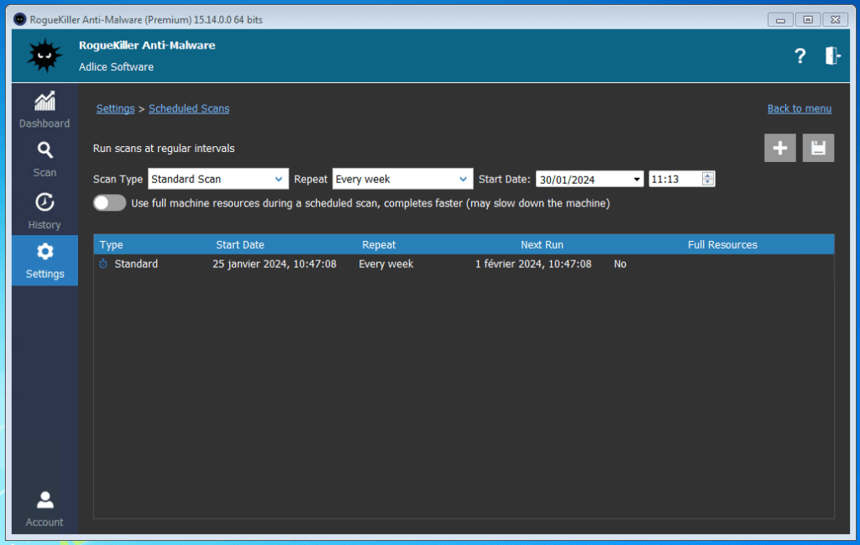
Task: Select the Settings gear in sidebar
Action: tap(45, 259)
